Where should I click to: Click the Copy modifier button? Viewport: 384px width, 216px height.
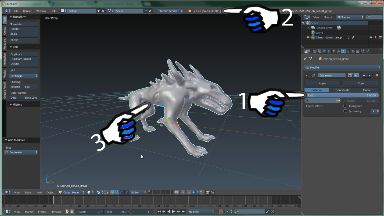click(x=361, y=83)
